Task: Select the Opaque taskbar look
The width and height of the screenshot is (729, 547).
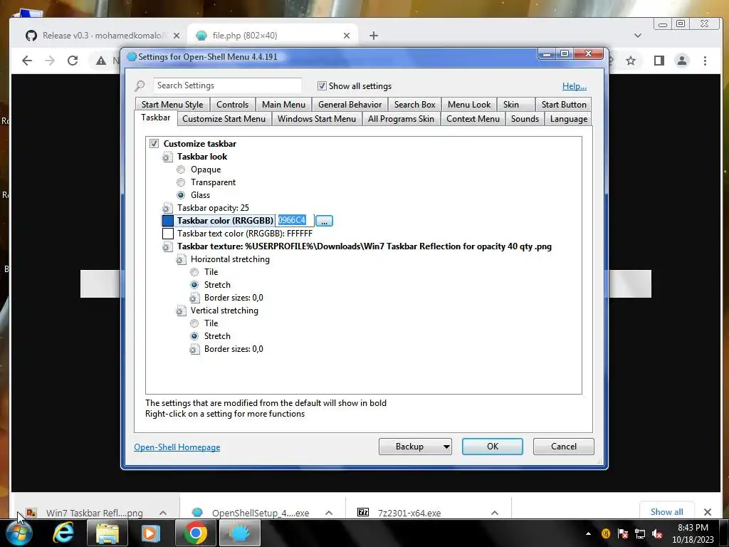Action: coord(181,170)
